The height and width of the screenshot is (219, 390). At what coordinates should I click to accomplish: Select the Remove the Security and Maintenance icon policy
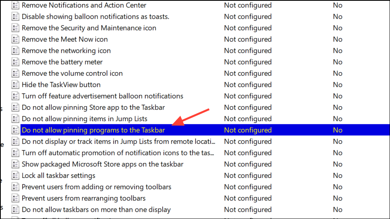(89, 28)
